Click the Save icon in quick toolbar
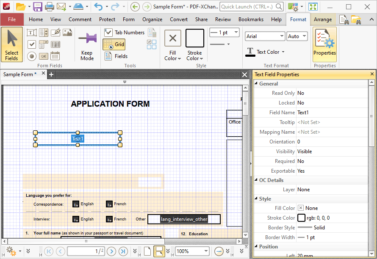Viewport: 377px width, 259px height. (x=38, y=7)
